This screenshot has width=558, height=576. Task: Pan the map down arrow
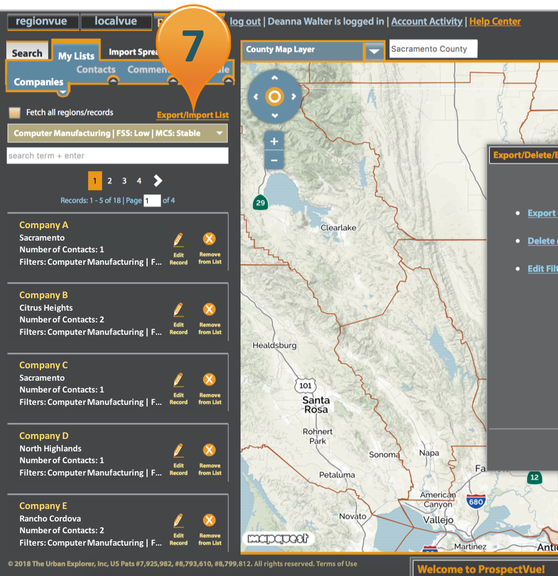pos(274,115)
